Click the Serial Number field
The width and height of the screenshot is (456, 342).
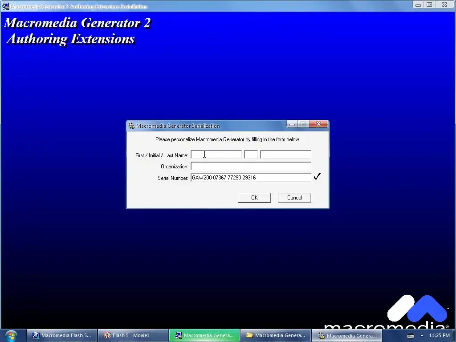(251, 177)
